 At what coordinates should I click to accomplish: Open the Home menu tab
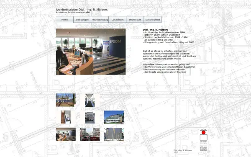[65, 20]
